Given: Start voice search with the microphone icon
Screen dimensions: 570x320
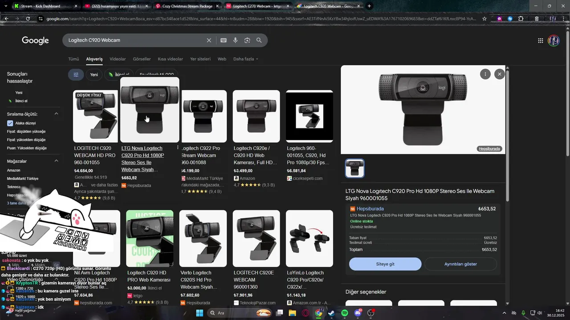Looking at the screenshot, I should coord(235,40).
